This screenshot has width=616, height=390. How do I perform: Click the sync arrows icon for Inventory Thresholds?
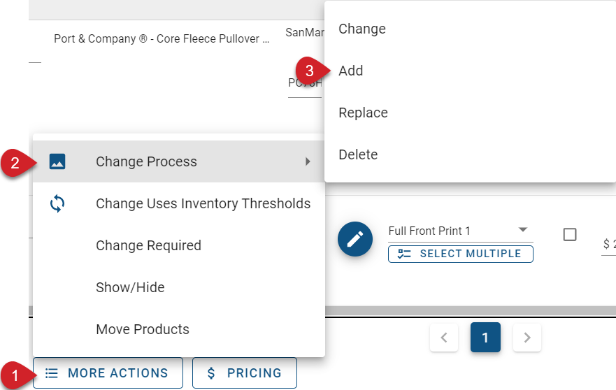pos(57,203)
